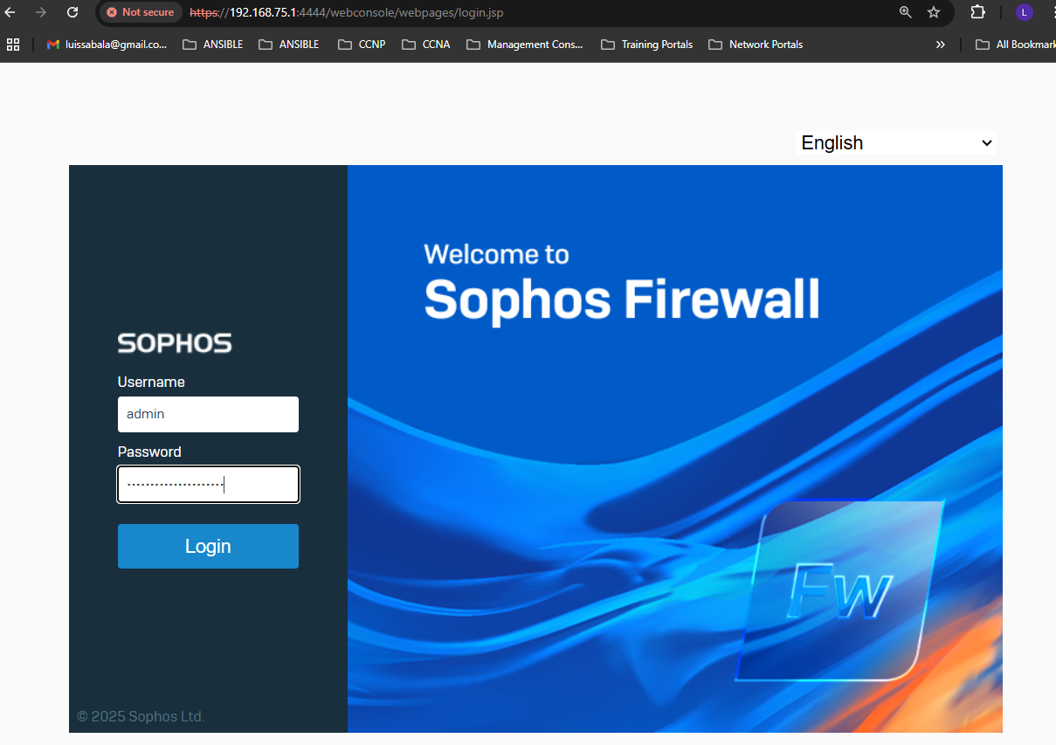The image size is (1056, 745).
Task: Click the Username label
Action: point(151,383)
